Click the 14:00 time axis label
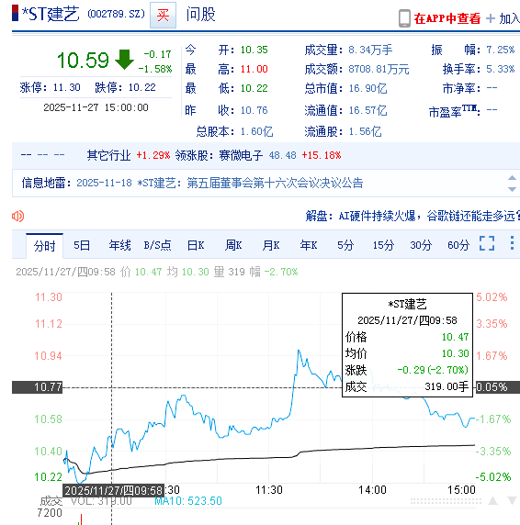The height and width of the screenshot is (525, 520). coord(372,490)
